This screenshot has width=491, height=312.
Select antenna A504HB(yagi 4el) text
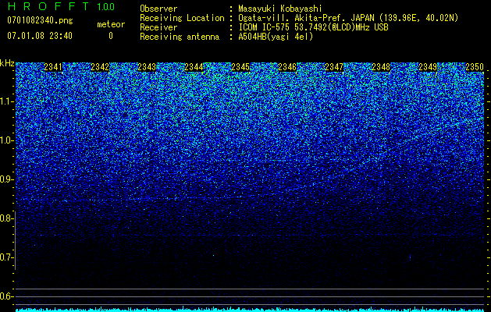point(276,37)
